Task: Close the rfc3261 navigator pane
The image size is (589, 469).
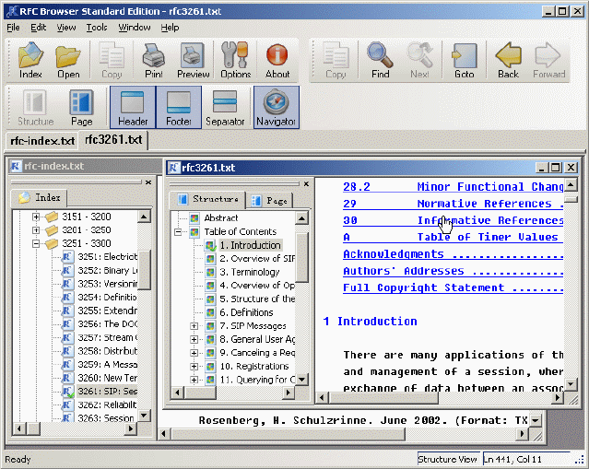Action: [x=306, y=183]
